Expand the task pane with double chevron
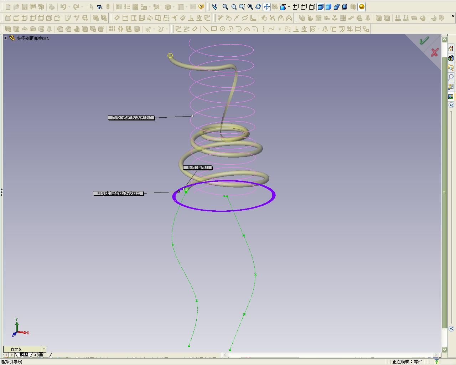Screen dimensions: 456x365 click(451, 105)
